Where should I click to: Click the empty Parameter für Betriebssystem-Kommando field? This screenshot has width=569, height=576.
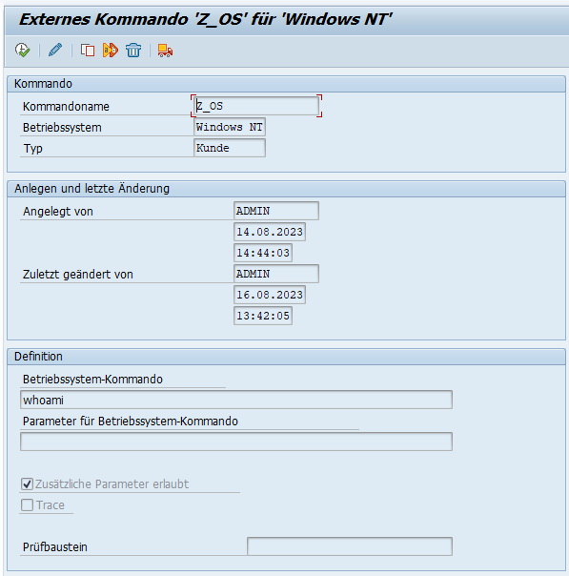pos(236,442)
